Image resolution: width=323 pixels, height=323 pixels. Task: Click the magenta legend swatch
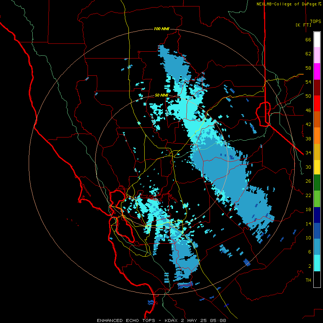pos(317,71)
